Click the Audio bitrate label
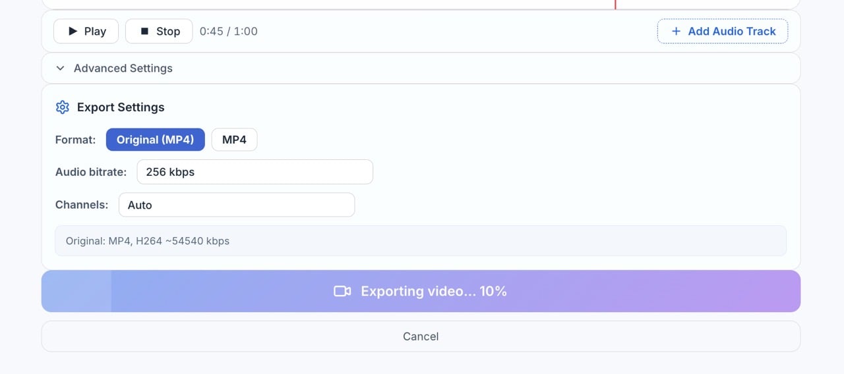Image resolution: width=844 pixels, height=374 pixels. 91,172
